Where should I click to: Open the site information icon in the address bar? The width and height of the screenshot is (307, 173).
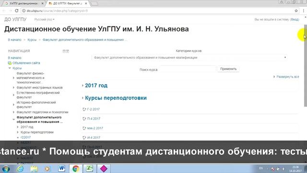[x=24, y=11]
